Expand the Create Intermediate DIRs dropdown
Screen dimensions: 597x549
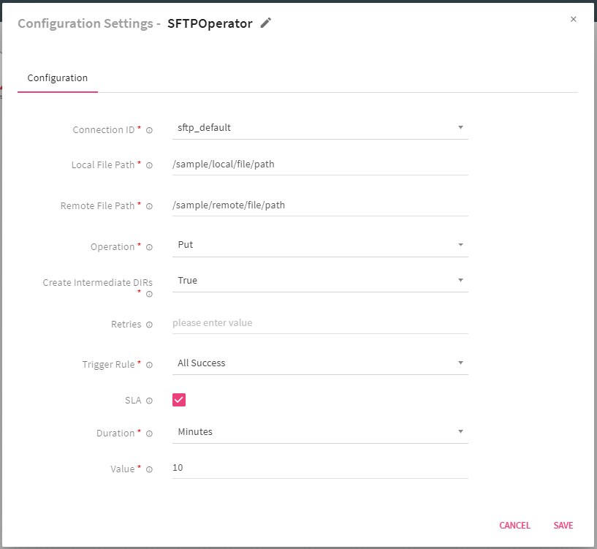click(x=319, y=281)
